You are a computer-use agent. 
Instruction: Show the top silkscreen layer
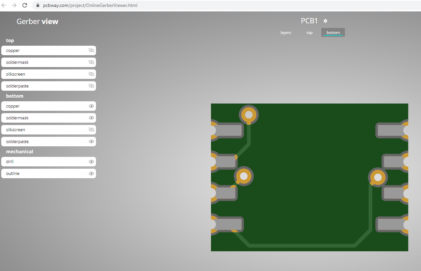coord(91,74)
